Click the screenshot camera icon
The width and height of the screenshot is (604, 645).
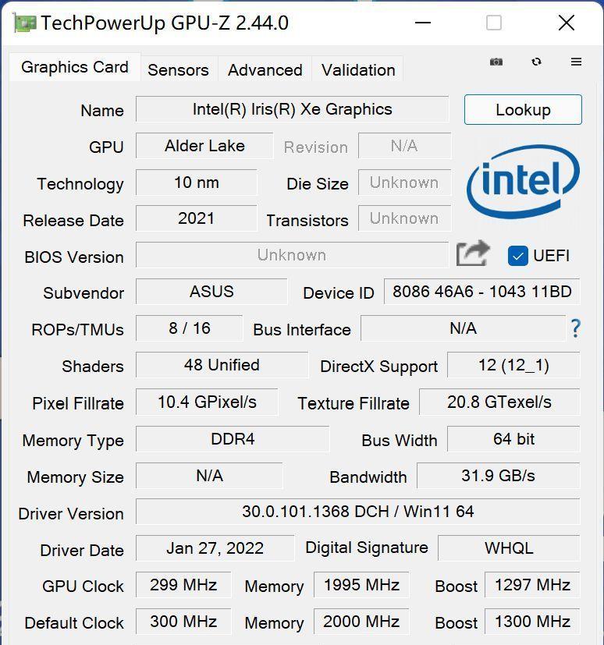tap(496, 62)
